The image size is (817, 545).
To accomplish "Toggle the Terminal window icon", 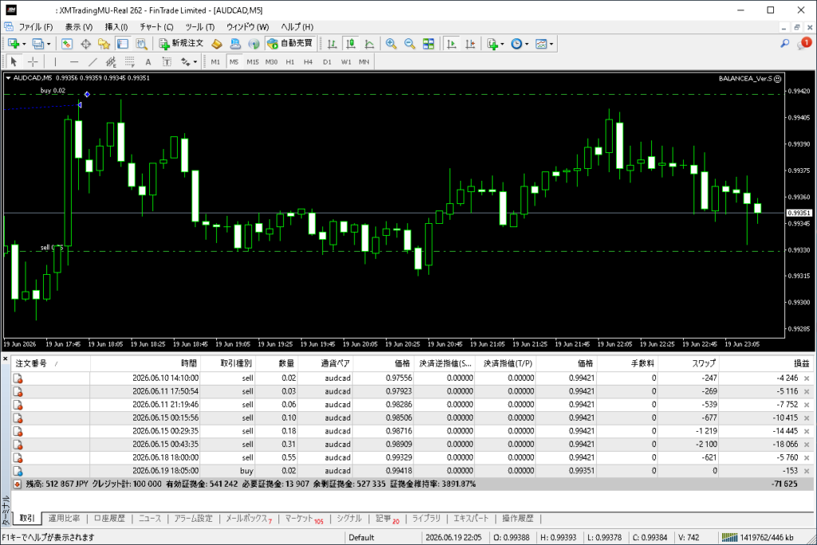I will click(122, 44).
